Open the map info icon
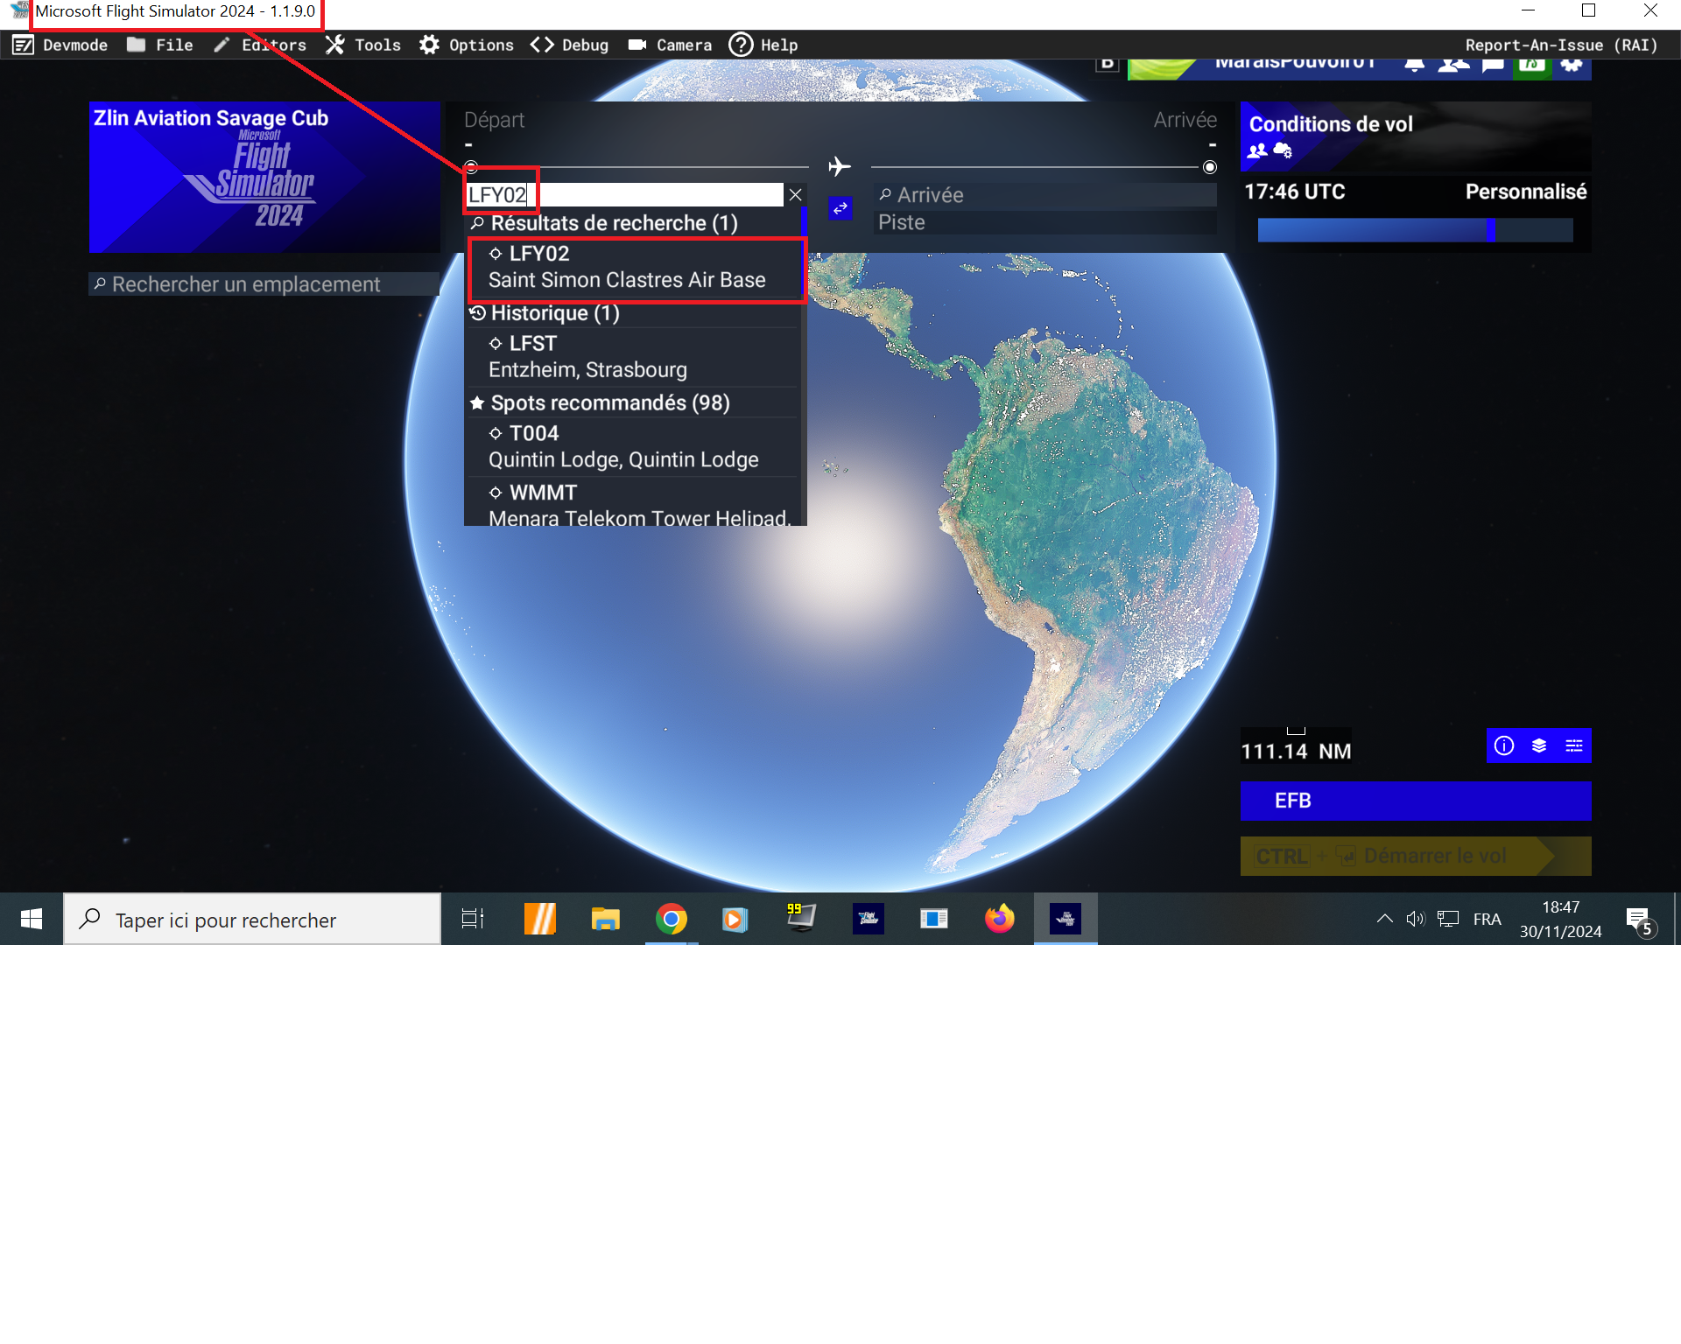Viewport: 1681px width, 1344px height. click(1503, 745)
